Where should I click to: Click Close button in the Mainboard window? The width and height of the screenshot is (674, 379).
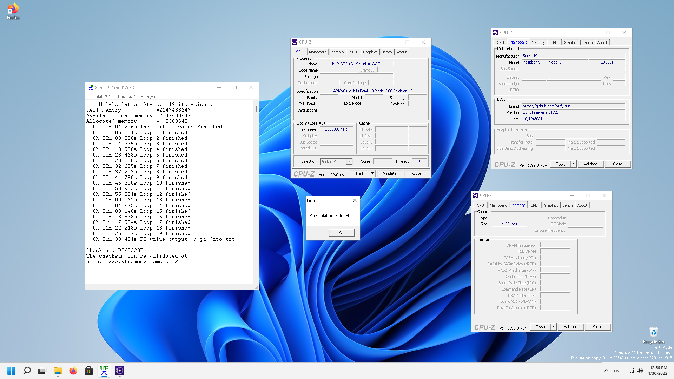coord(617,164)
